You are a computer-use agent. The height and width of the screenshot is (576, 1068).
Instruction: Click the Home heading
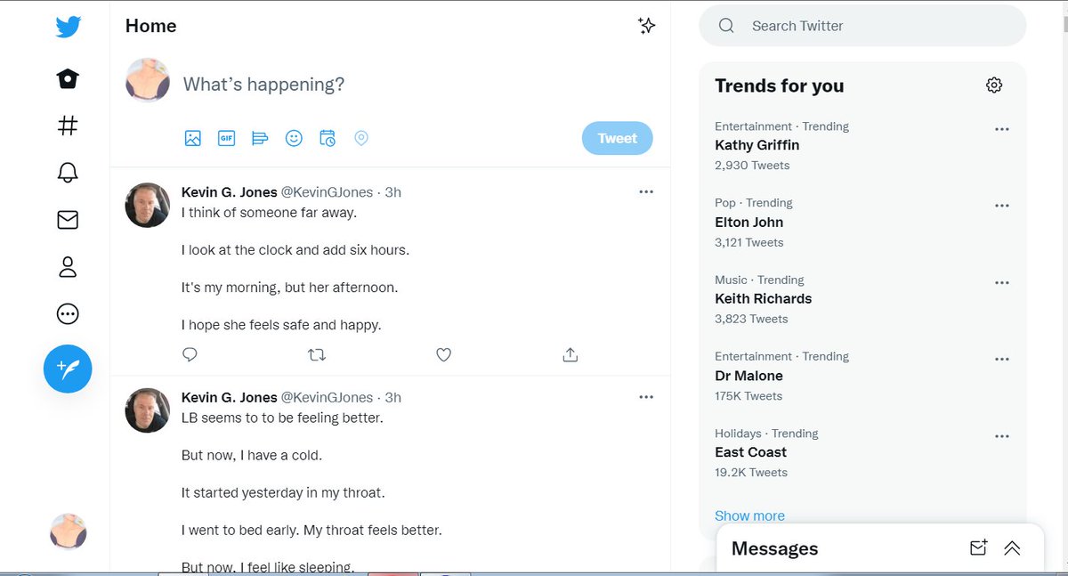[x=150, y=26]
